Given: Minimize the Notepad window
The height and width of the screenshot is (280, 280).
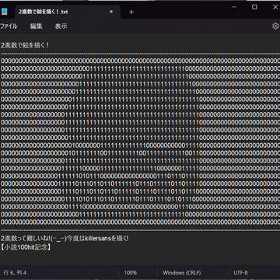Looking at the screenshot, I should [234, 7].
